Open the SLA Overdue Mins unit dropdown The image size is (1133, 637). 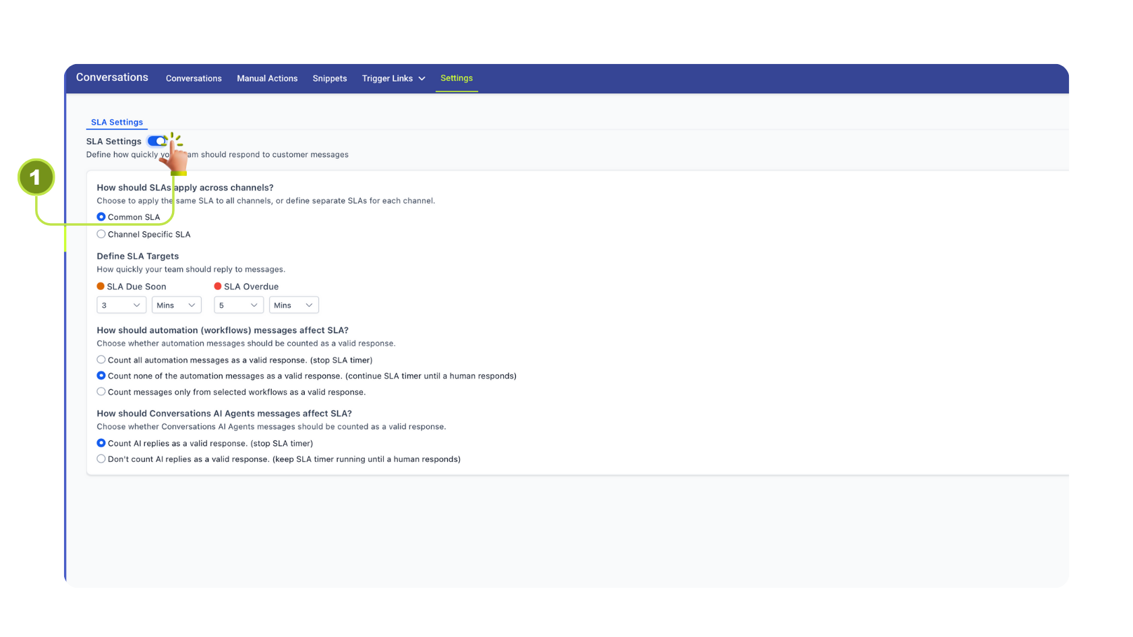click(293, 305)
